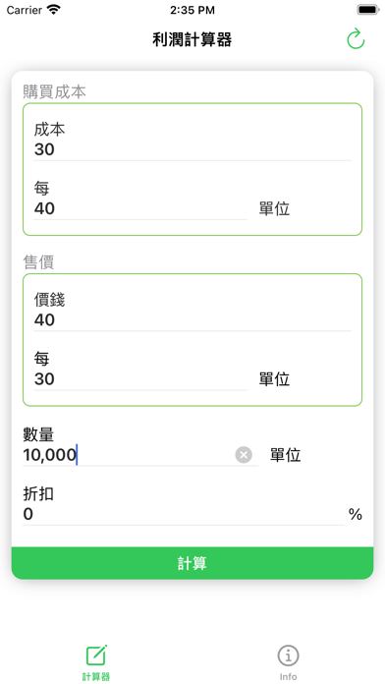Tap the percent sign beside 折扣
This screenshot has width=385, height=684.
pyautogui.click(x=356, y=514)
